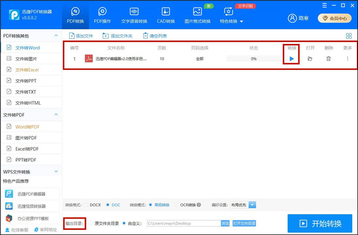The height and width of the screenshot is (235, 358).
Task: Collapse the PDF转换其他 section
Action: [56, 36]
